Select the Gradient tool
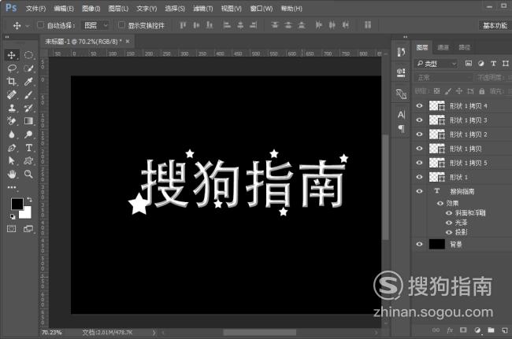Screen dimensions: 512x339 click(28, 121)
